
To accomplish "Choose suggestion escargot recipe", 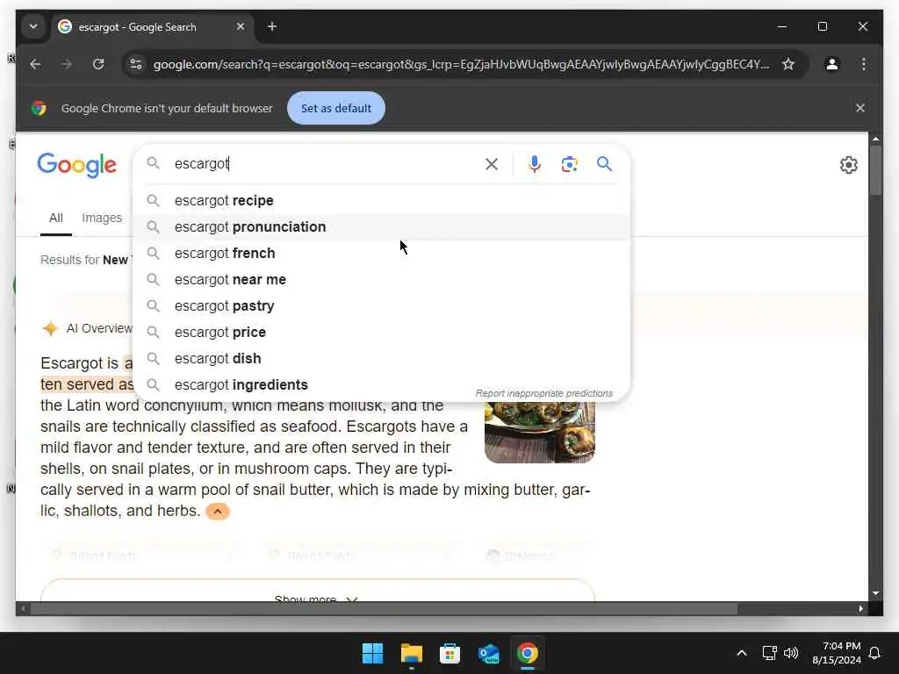I will [381, 201].
